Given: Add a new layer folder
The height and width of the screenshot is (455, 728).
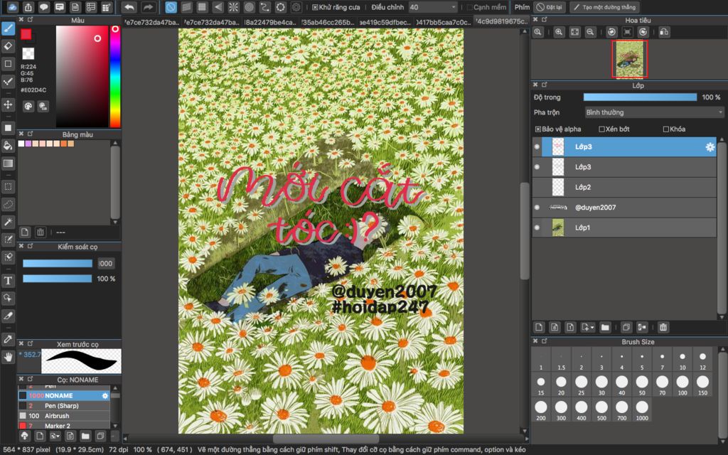Looking at the screenshot, I should [x=605, y=327].
